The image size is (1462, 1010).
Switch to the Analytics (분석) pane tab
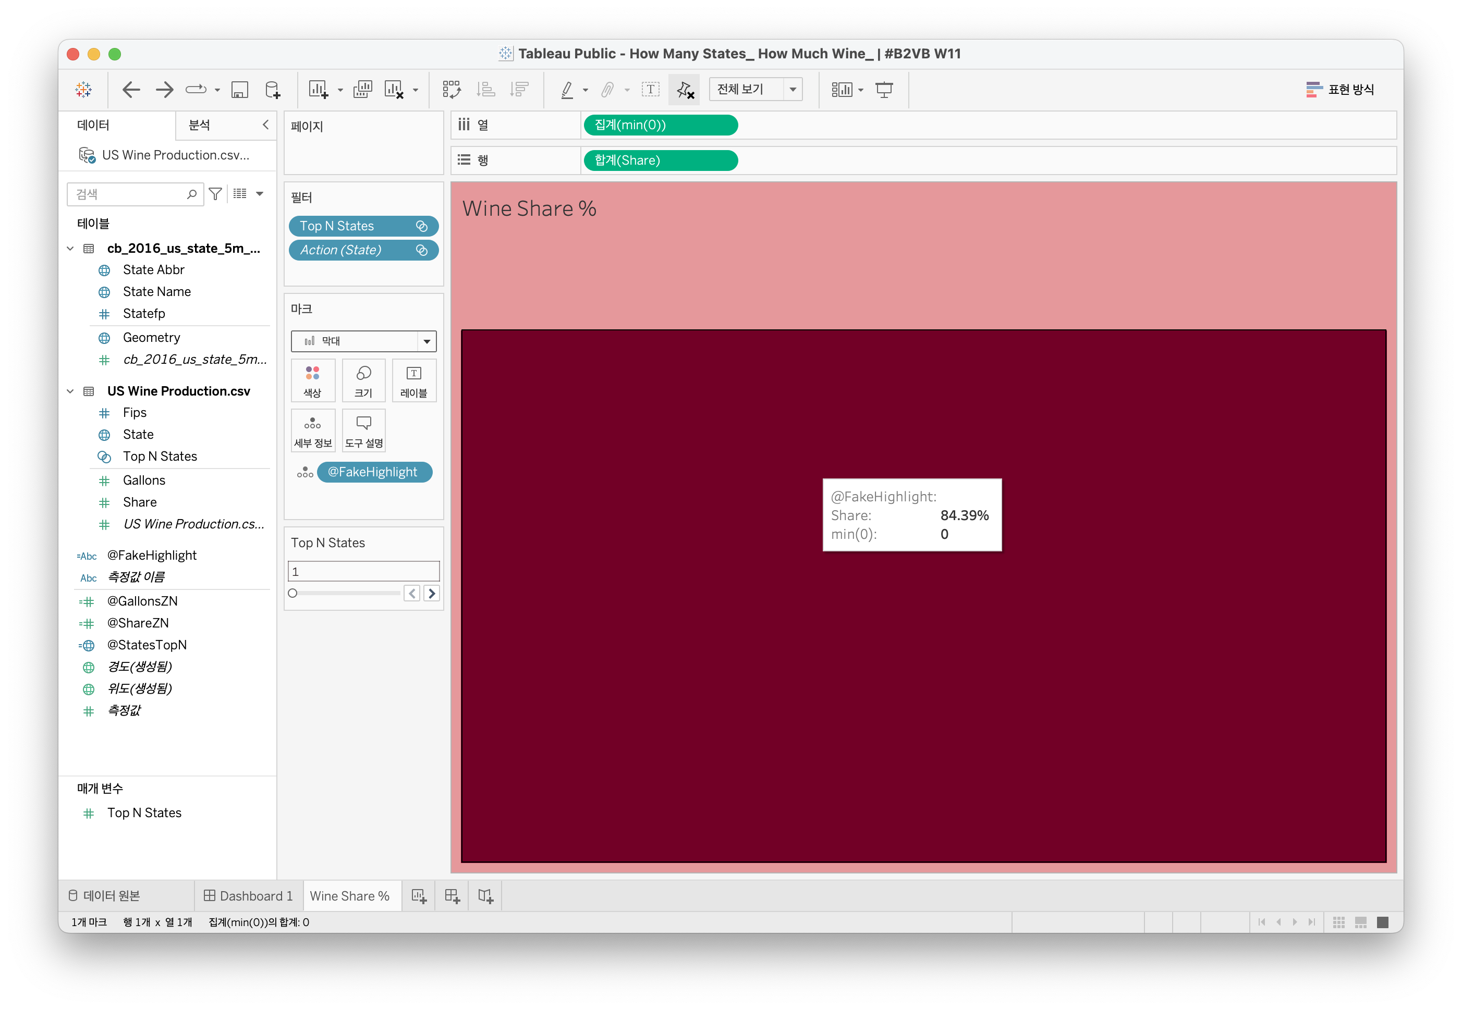pyautogui.click(x=200, y=125)
